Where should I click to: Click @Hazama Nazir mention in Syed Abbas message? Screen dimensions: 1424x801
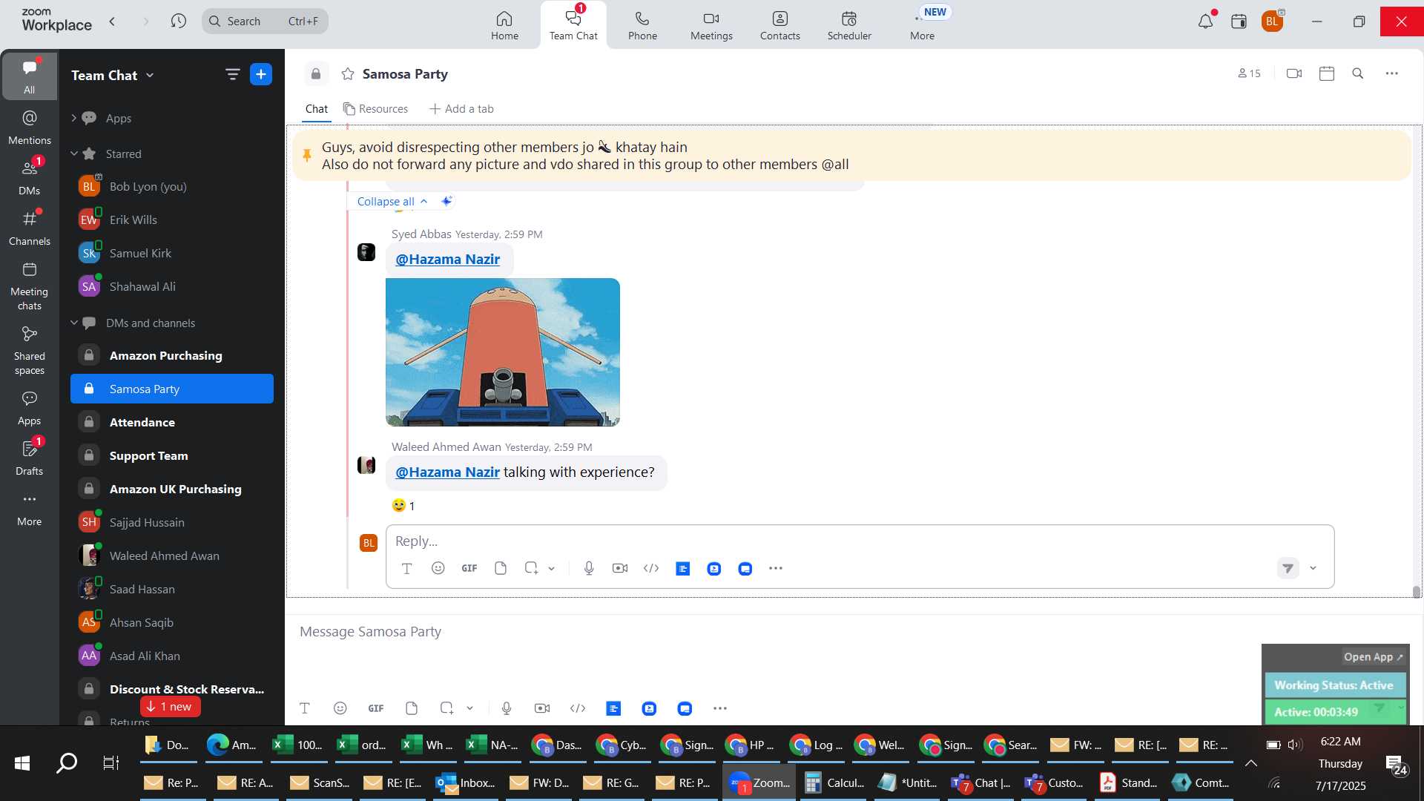tap(447, 259)
